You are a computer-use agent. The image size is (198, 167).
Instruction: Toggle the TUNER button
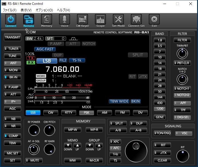13,49
